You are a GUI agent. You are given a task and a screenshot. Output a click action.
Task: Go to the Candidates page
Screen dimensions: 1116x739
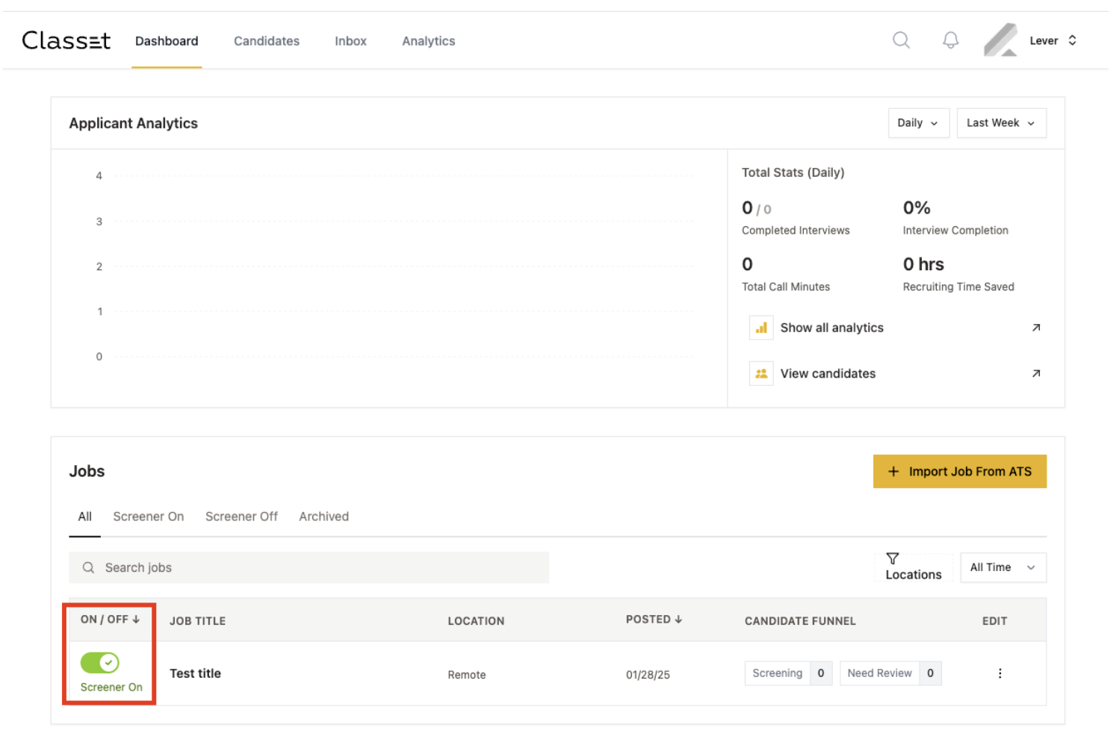[266, 41]
